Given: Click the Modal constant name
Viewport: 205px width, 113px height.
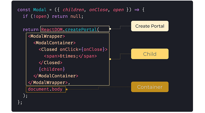Looking at the screenshot, I should pyautogui.click(x=40, y=10).
